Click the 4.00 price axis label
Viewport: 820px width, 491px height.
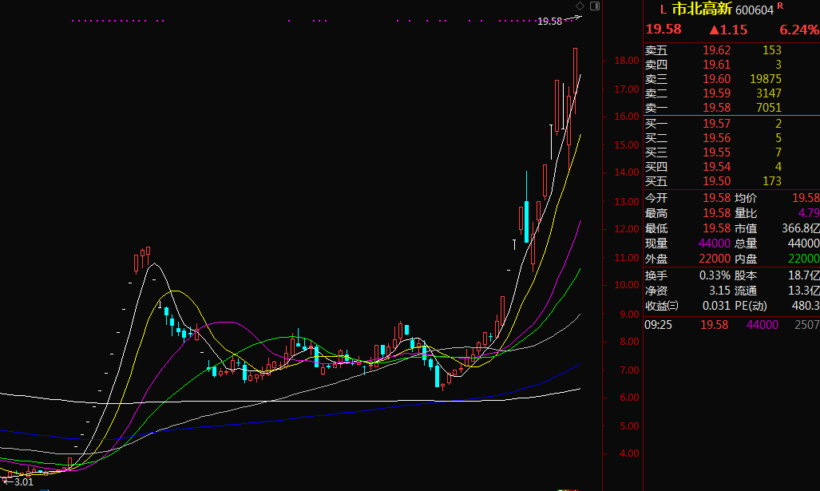(629, 453)
